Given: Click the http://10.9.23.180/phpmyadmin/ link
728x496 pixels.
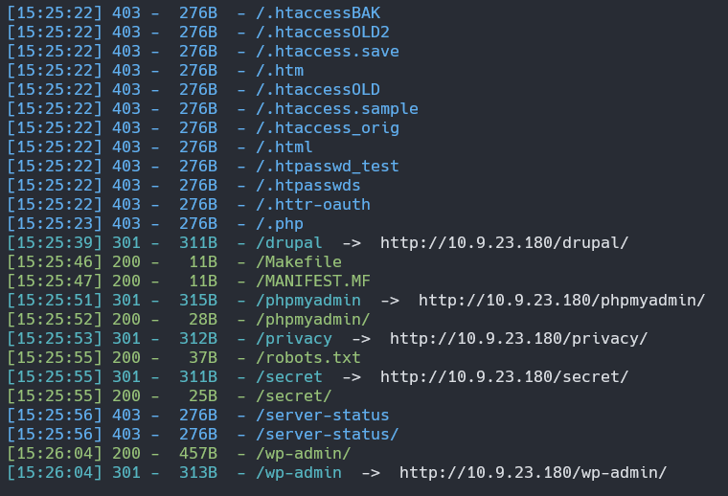Looking at the screenshot, I should pyautogui.click(x=561, y=300).
